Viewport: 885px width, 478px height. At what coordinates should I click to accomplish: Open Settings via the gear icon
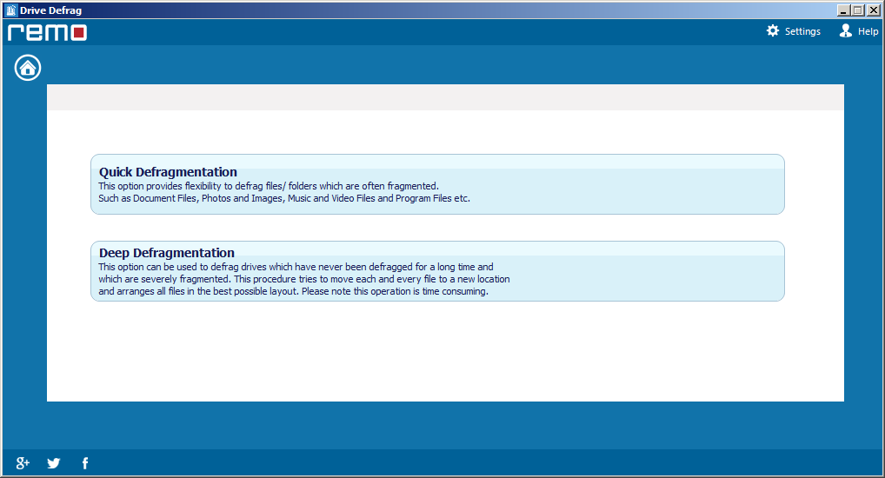(773, 31)
